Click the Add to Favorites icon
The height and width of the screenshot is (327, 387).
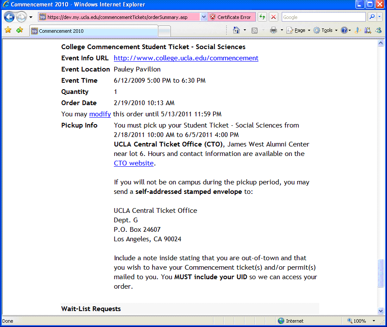(19, 30)
